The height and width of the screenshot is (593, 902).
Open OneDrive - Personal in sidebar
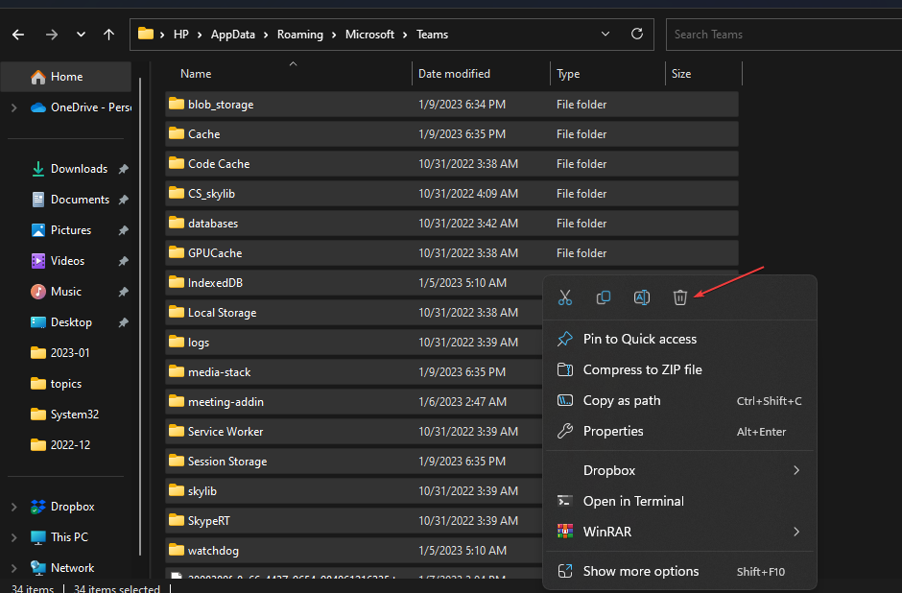point(81,107)
